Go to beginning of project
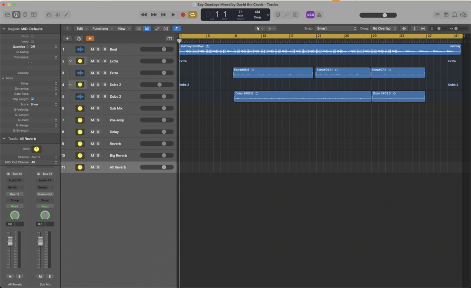This screenshot has width=471, height=288. (x=164, y=14)
